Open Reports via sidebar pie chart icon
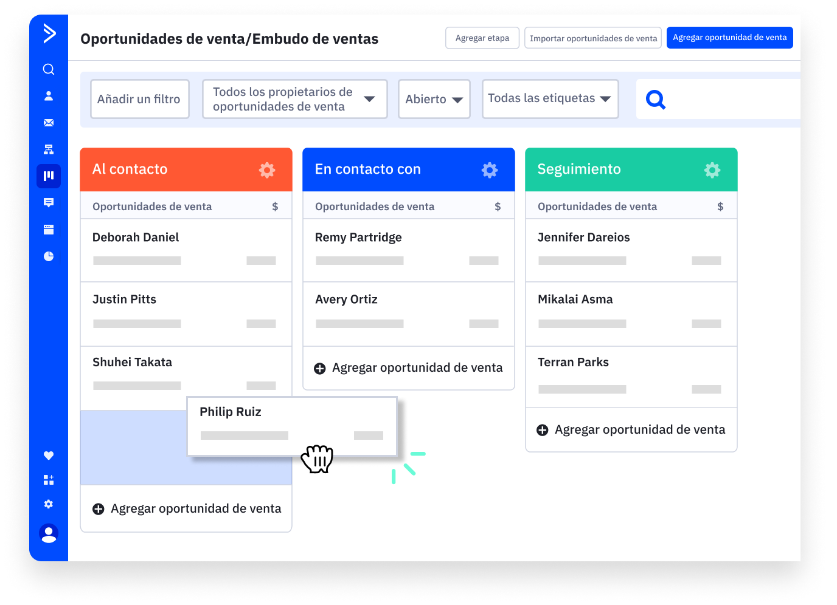Image resolution: width=837 pixels, height=605 pixels. pos(49,256)
